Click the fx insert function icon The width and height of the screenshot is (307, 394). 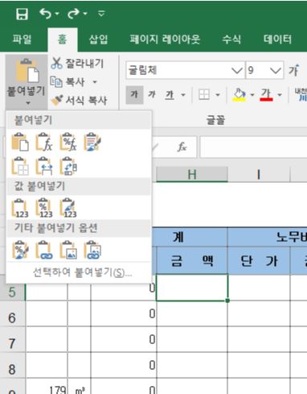click(x=182, y=147)
